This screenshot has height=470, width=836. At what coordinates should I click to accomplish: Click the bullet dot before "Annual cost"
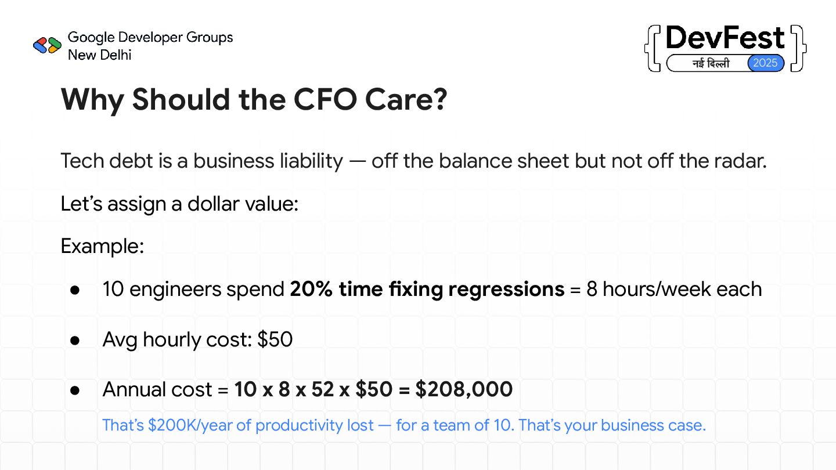coord(74,390)
